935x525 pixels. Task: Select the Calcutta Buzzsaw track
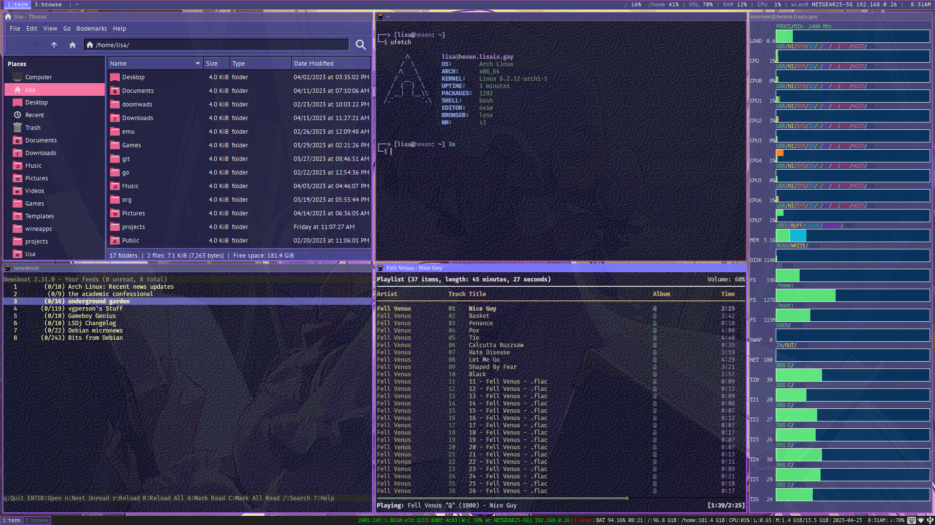click(496, 345)
